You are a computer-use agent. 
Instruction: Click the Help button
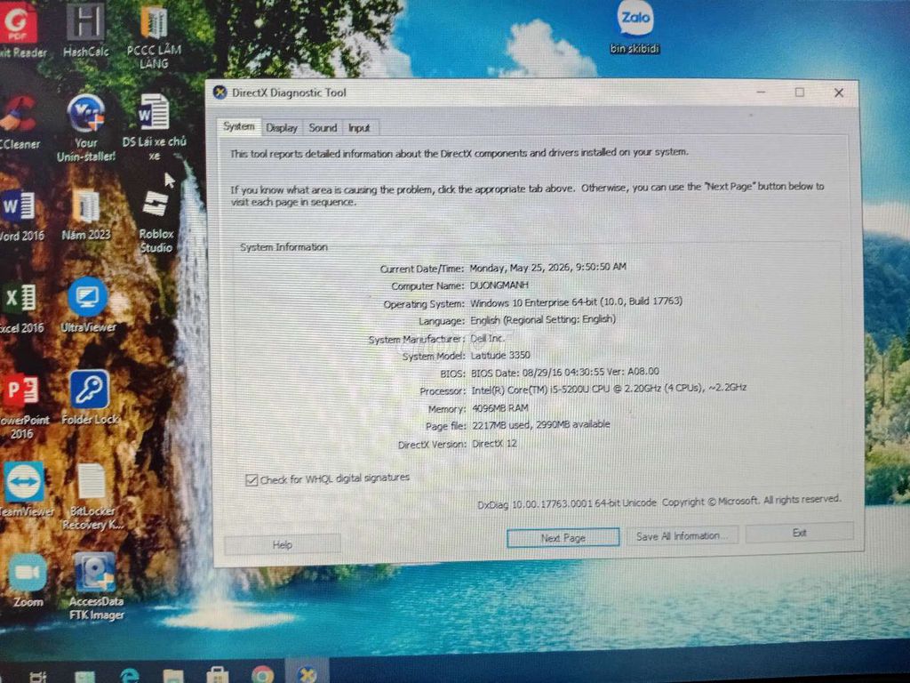282,545
